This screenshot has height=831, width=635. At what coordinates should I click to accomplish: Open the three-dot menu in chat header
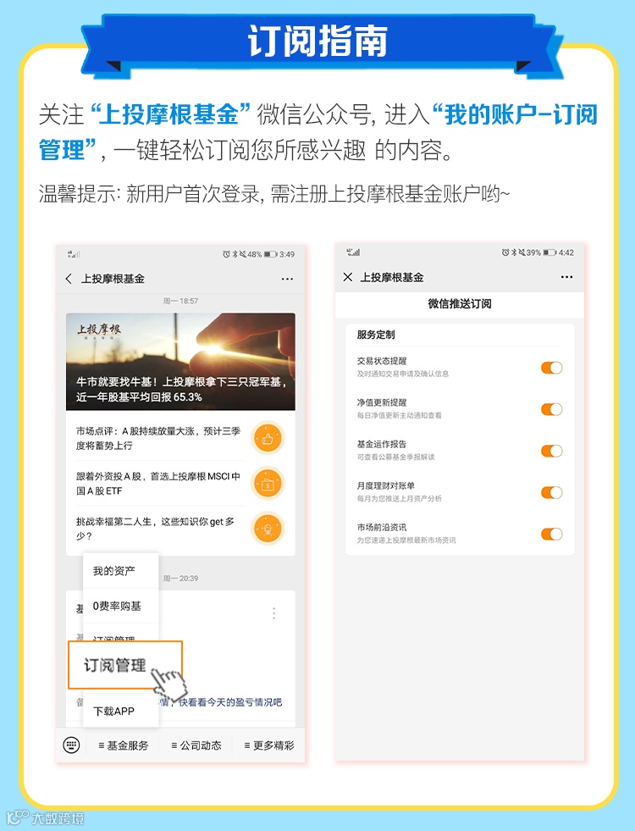[x=287, y=279]
